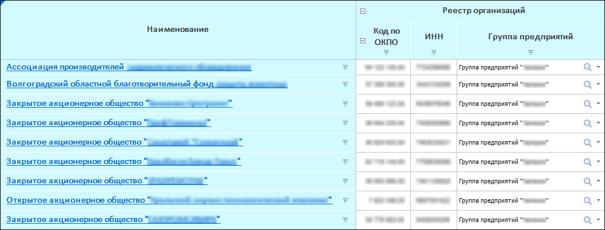Expand group dropdown in Открытое акционерное общество row
Screen dimensions: 605x230
598,200
